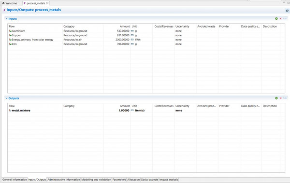Click the unit icon in the Iron row
Viewport: 290px width, 183px height.
132,44
